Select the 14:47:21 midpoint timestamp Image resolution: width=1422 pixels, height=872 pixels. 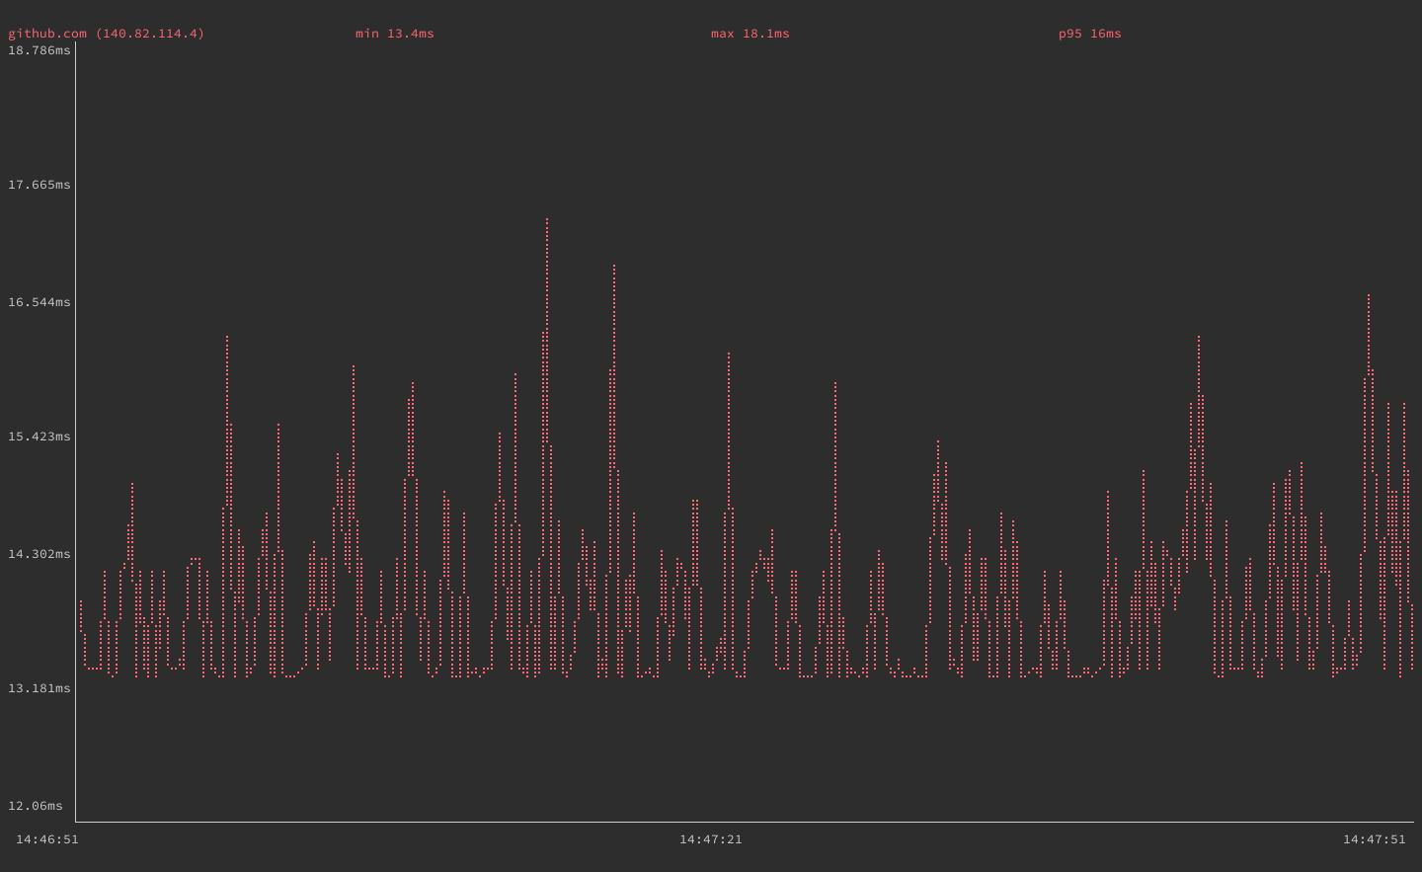711,839
